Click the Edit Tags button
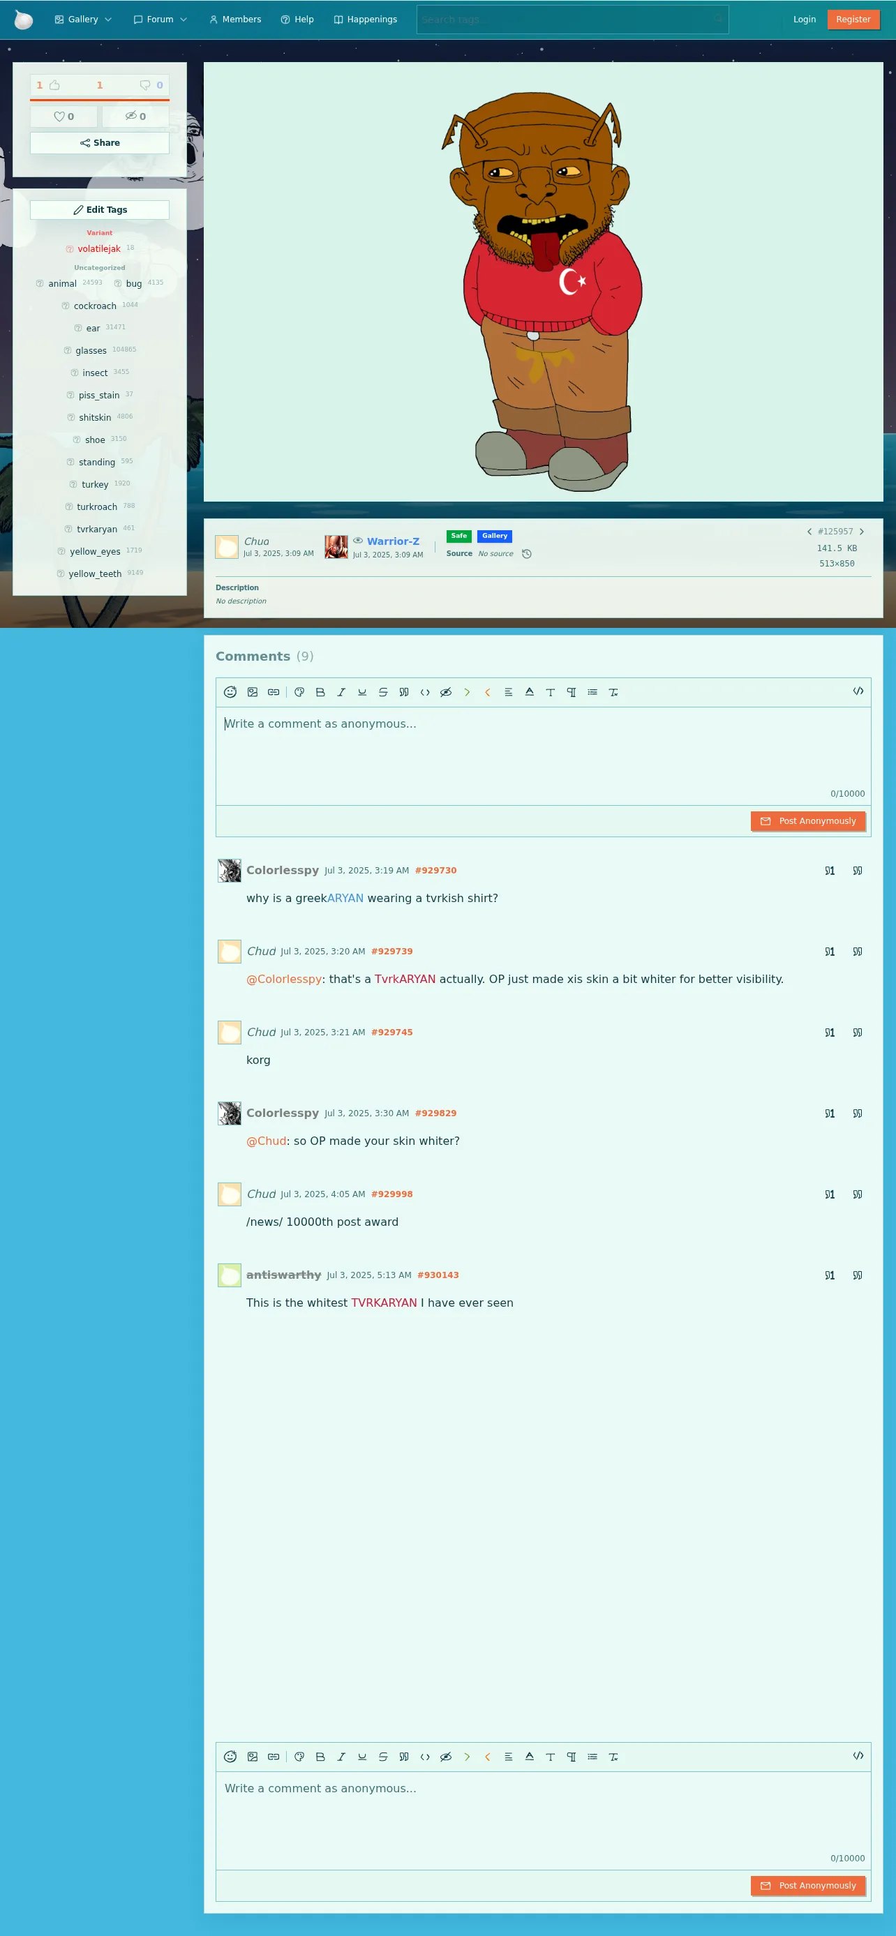The image size is (896, 1936). click(x=100, y=210)
